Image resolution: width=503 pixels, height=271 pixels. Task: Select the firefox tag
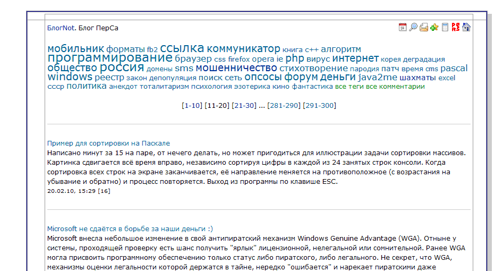(238, 60)
